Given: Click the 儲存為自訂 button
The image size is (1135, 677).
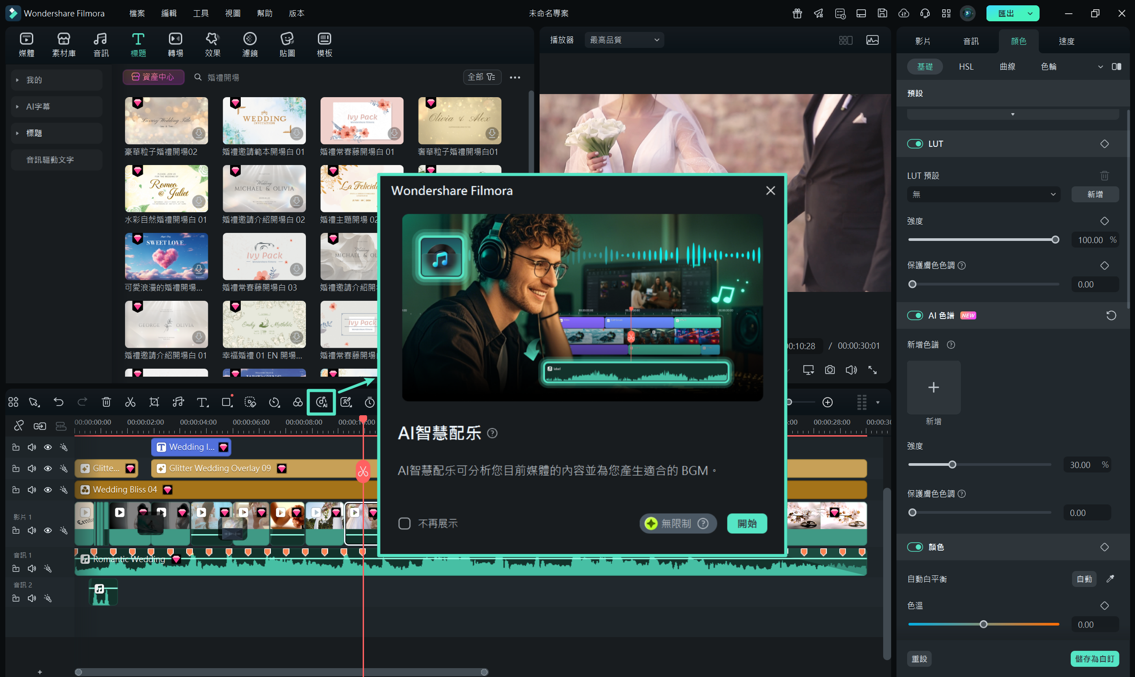Looking at the screenshot, I should coord(1094,658).
